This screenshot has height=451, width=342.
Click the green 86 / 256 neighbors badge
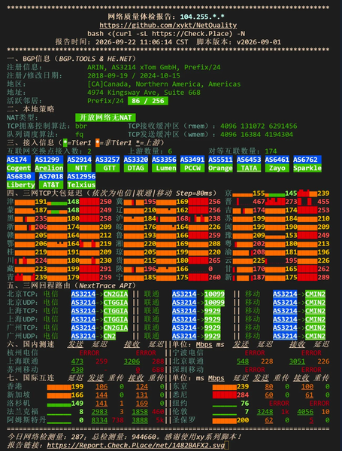pos(148,101)
